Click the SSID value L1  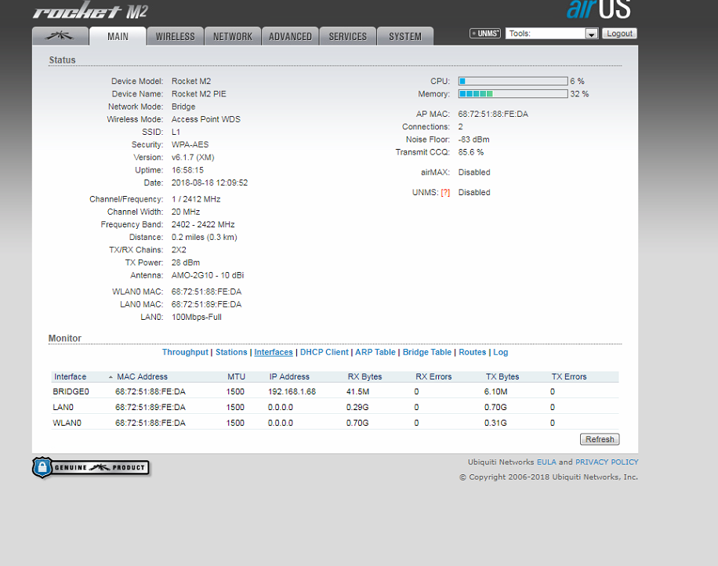coord(176,132)
